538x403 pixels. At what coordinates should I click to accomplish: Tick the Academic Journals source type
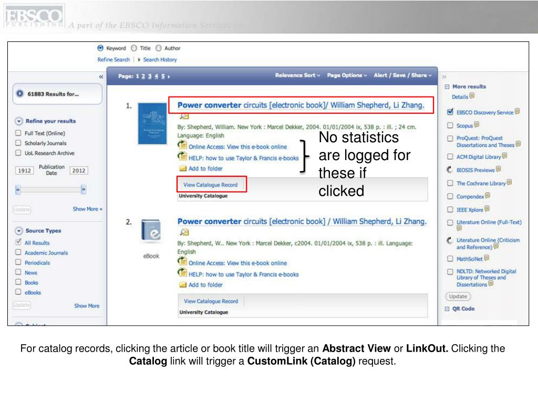pos(18,252)
